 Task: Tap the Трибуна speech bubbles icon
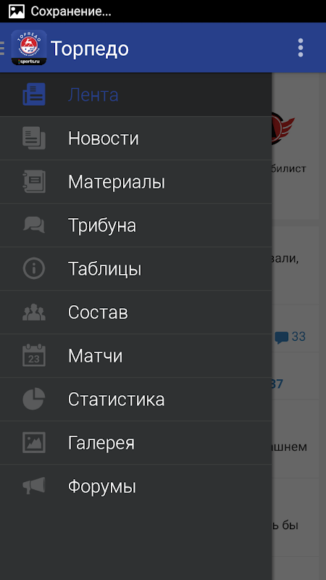point(34,225)
